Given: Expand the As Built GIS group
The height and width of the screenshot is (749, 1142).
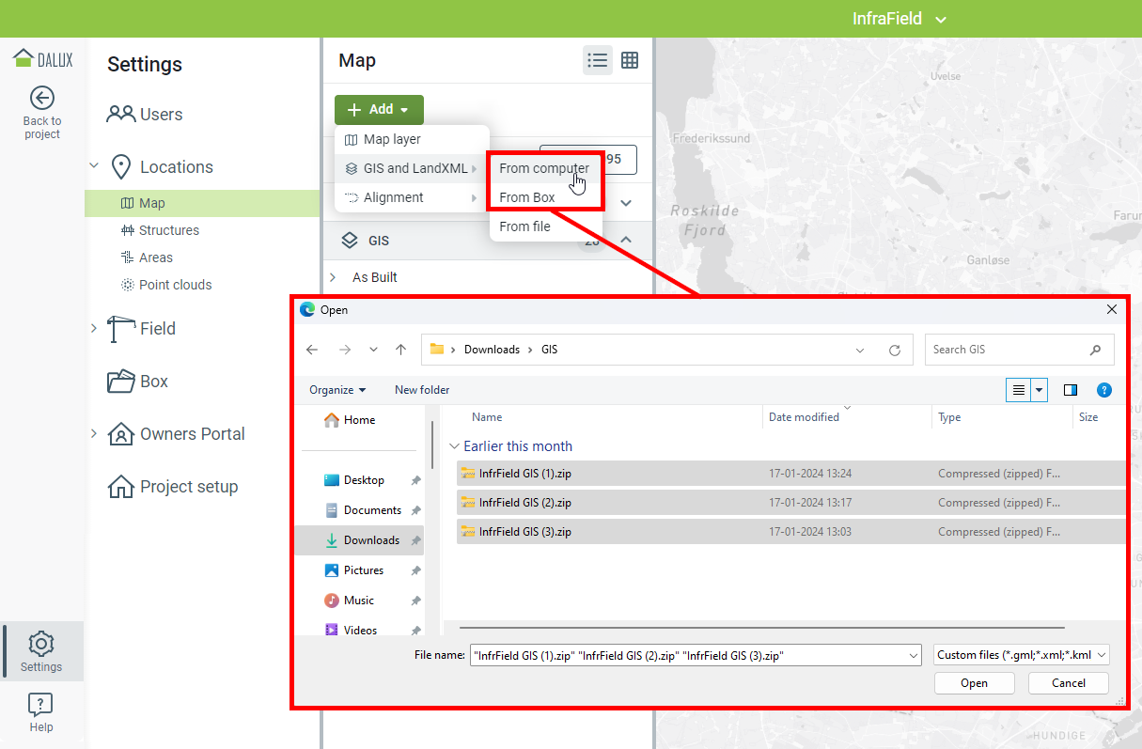Looking at the screenshot, I should tap(333, 277).
